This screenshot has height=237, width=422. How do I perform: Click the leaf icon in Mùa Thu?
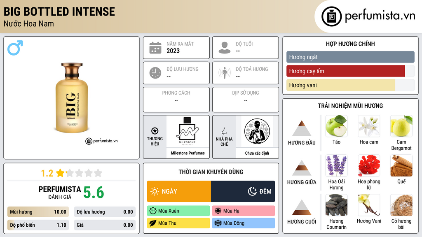point(153,223)
